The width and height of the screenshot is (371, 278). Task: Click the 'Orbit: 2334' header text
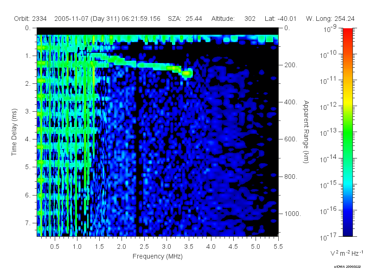coord(30,19)
